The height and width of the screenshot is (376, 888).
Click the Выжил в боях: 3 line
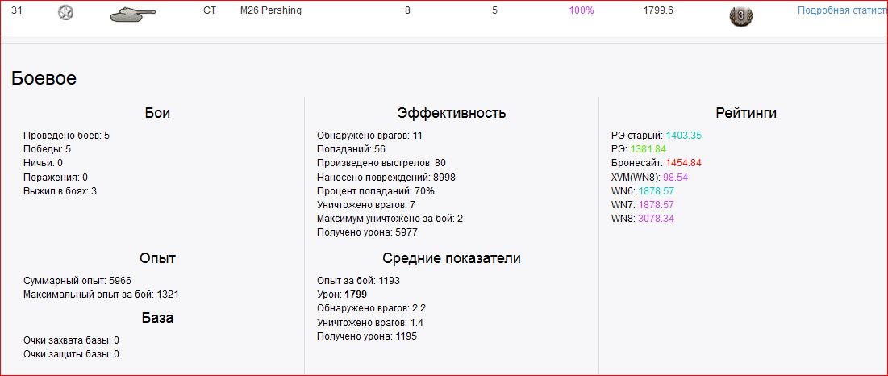[60, 191]
